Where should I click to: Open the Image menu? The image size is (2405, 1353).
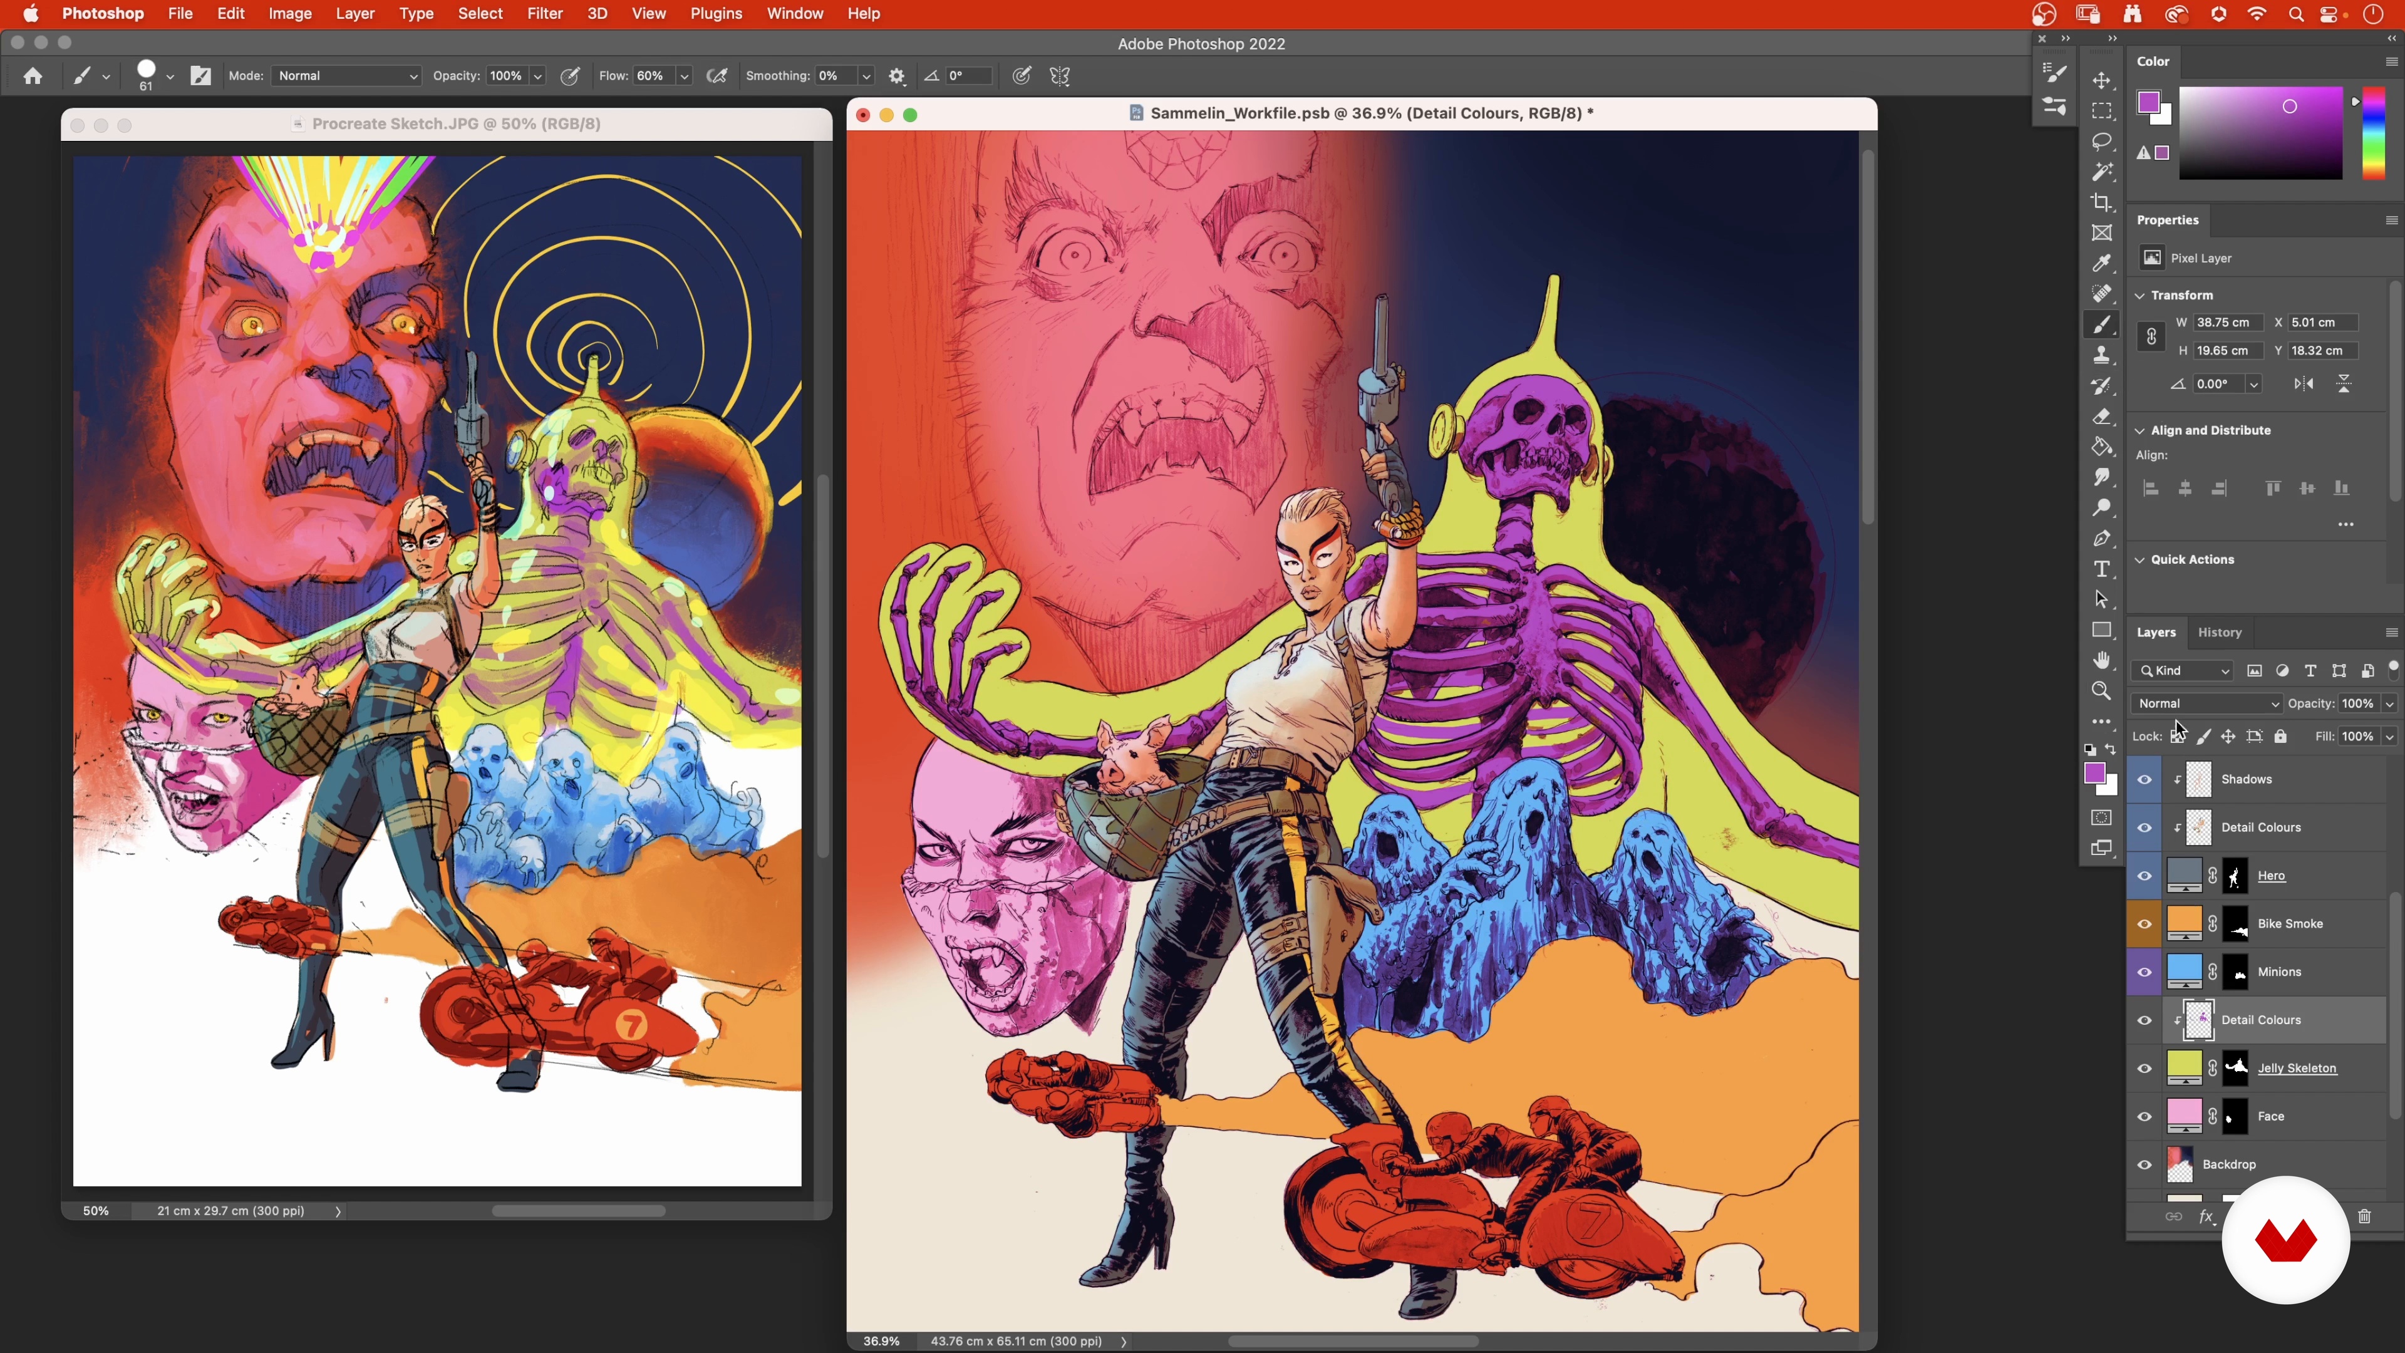[291, 14]
